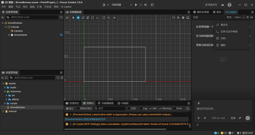Click the scene device settings icon at far right

coord(188,18)
